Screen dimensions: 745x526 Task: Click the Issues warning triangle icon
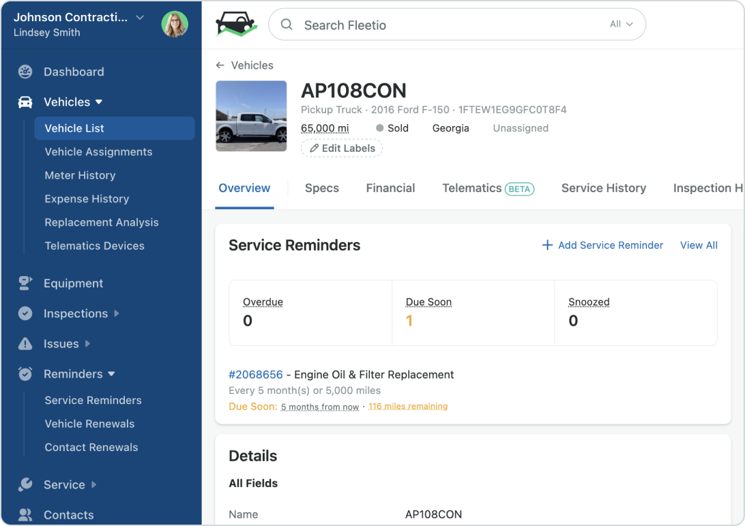tap(25, 344)
